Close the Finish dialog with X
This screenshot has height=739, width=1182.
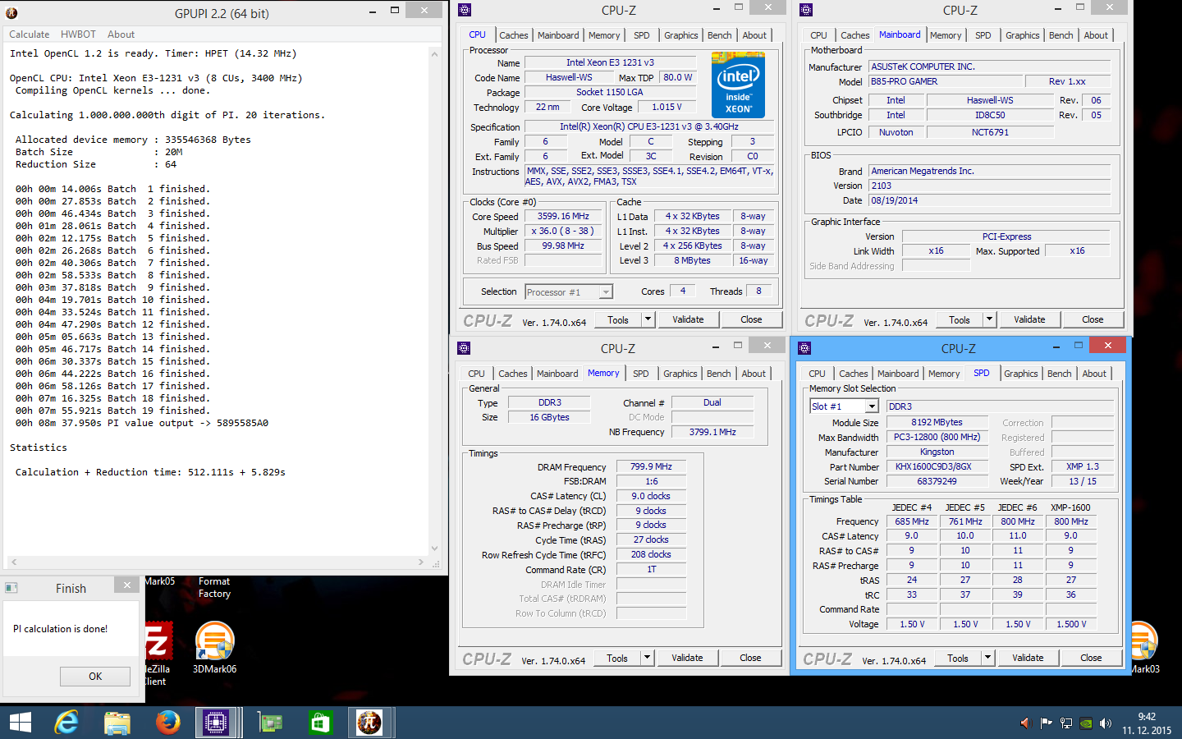pyautogui.click(x=126, y=585)
